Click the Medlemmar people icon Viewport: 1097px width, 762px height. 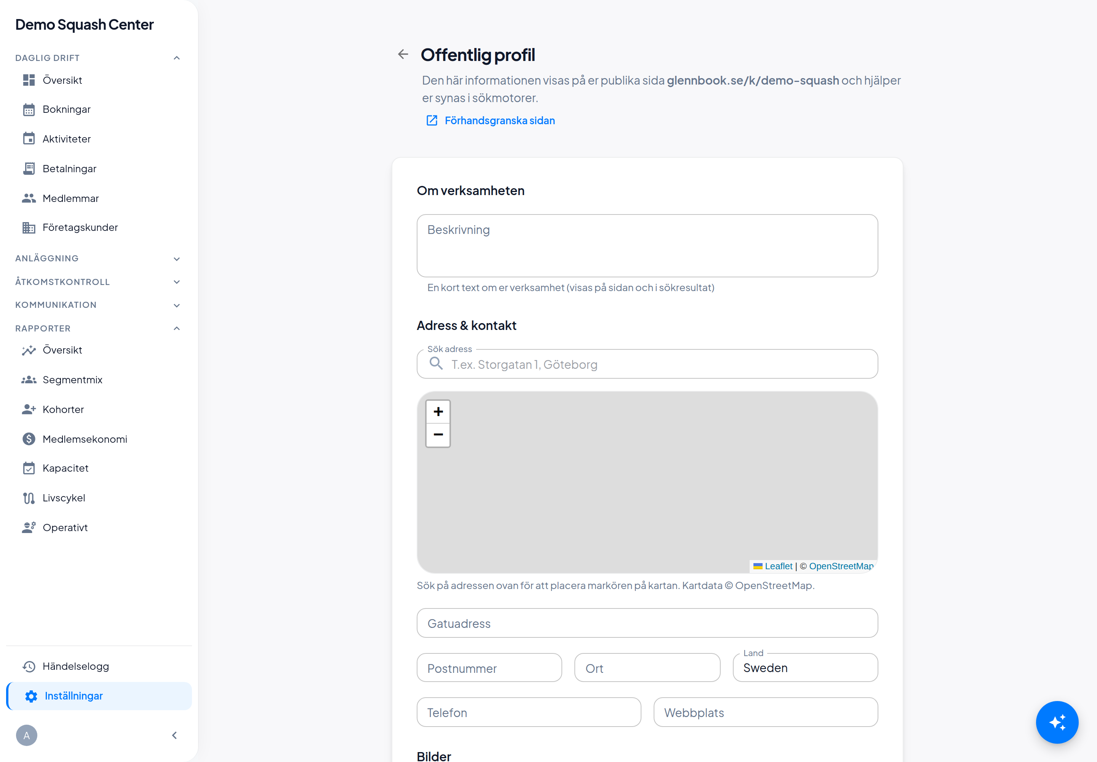point(29,198)
